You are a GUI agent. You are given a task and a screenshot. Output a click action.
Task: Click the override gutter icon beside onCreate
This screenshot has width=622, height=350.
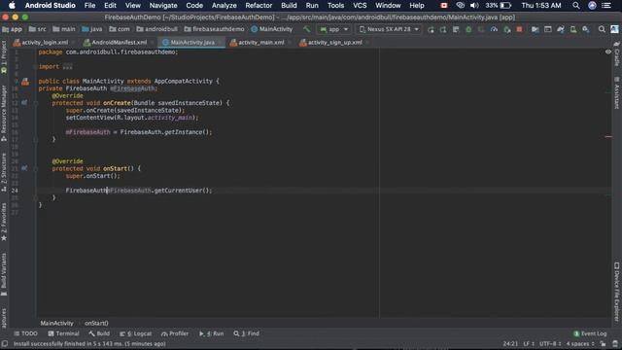point(24,103)
